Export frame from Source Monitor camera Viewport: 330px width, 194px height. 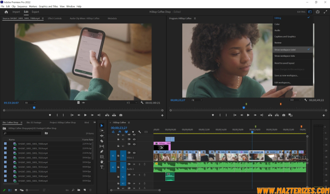[121, 115]
